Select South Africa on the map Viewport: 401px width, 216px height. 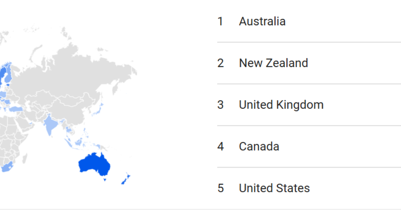(6, 167)
